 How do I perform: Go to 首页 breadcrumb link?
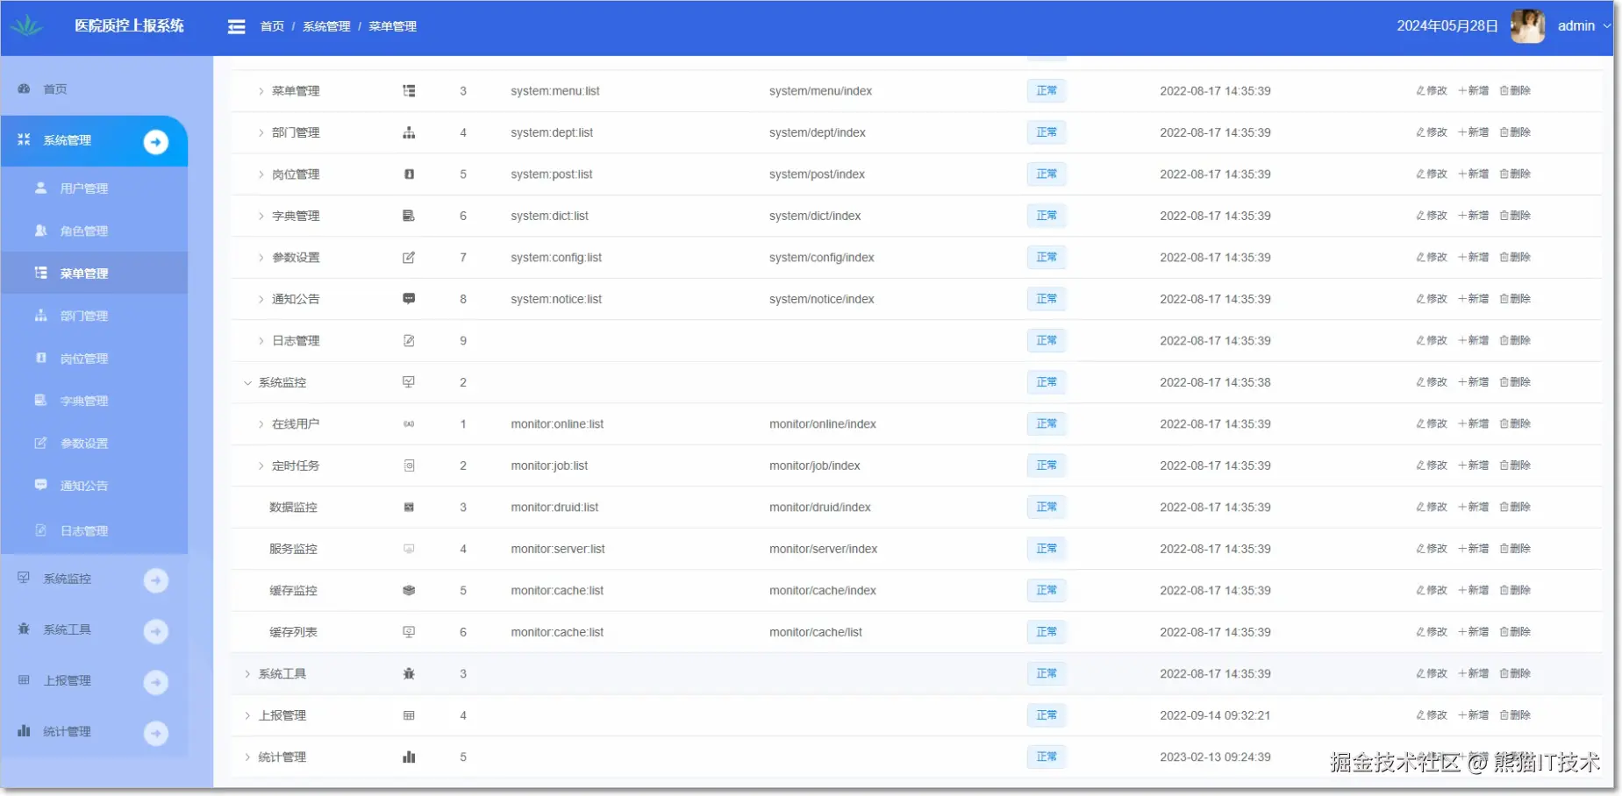click(272, 26)
